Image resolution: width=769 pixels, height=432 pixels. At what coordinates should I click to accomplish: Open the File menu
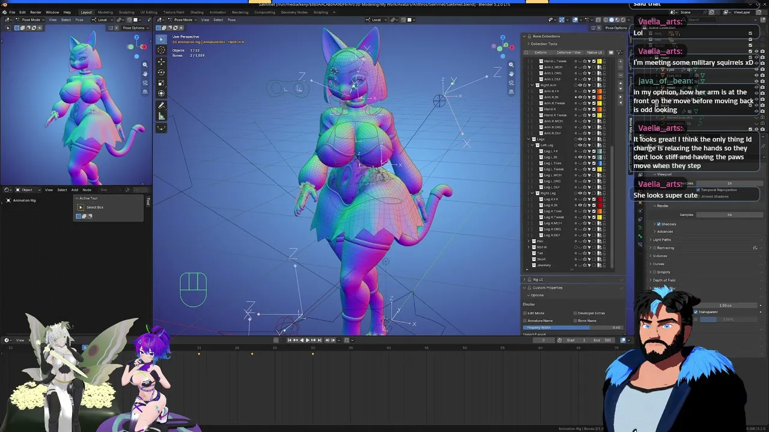(12, 12)
